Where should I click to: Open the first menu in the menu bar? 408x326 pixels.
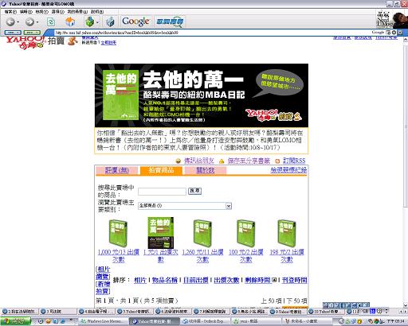10,12
